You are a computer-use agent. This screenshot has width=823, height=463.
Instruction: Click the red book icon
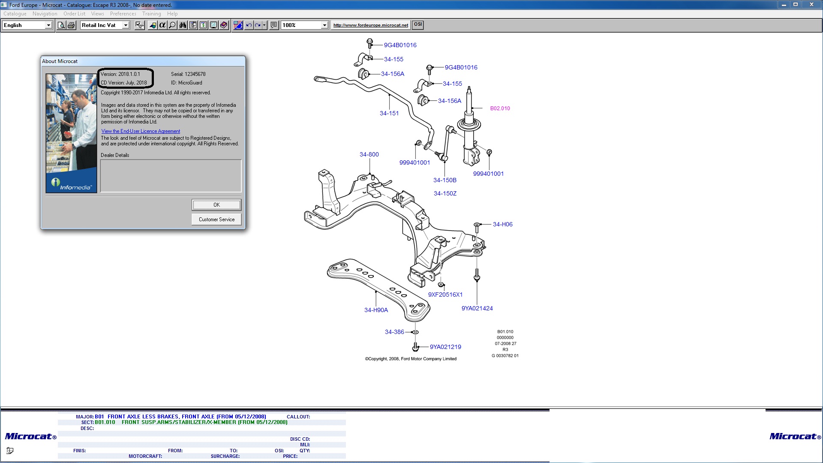[x=224, y=25]
